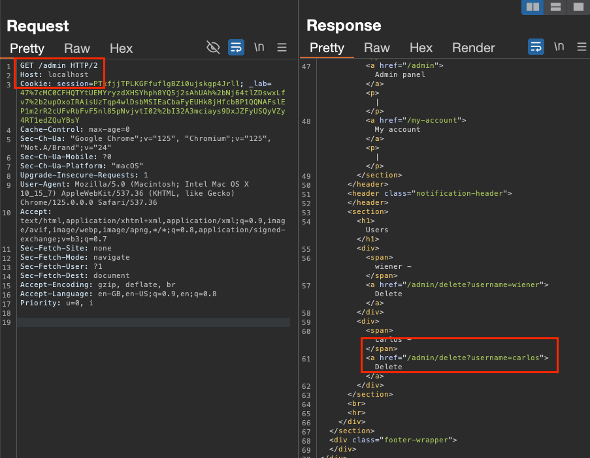Select the Response Hex tab
The width and height of the screenshot is (590, 458).
click(x=421, y=48)
